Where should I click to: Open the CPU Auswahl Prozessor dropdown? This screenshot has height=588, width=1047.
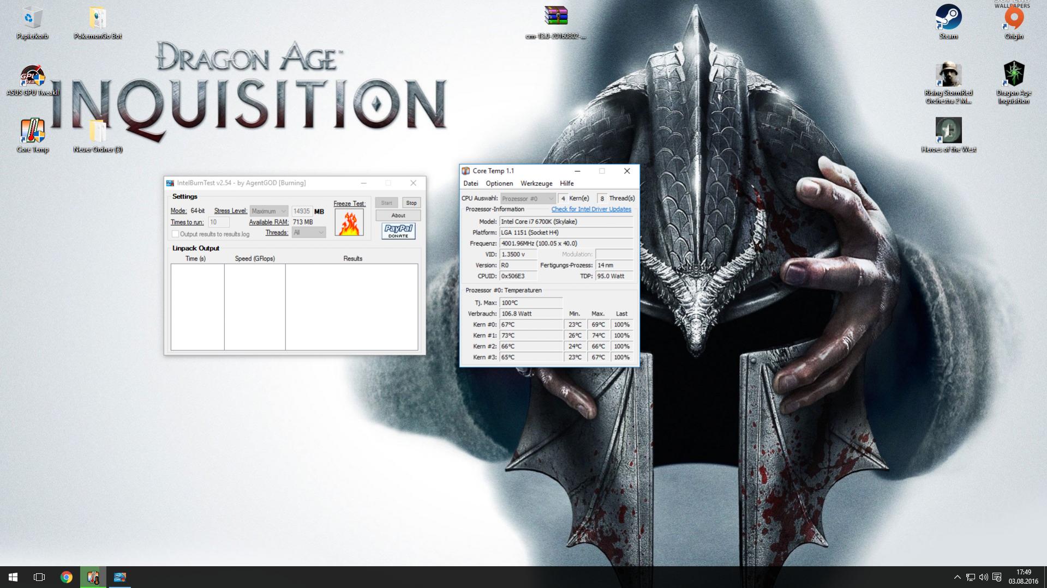click(x=528, y=199)
